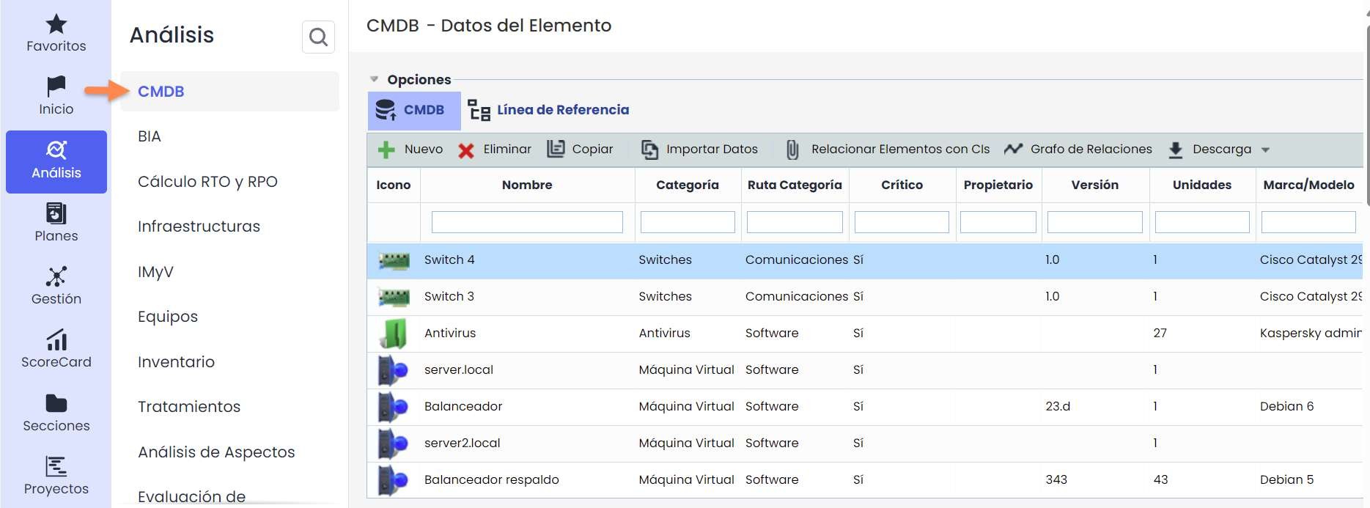Open Gestión network icon

point(56,277)
